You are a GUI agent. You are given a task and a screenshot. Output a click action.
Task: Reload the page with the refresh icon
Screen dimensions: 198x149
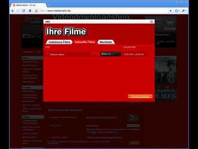pos(24,11)
